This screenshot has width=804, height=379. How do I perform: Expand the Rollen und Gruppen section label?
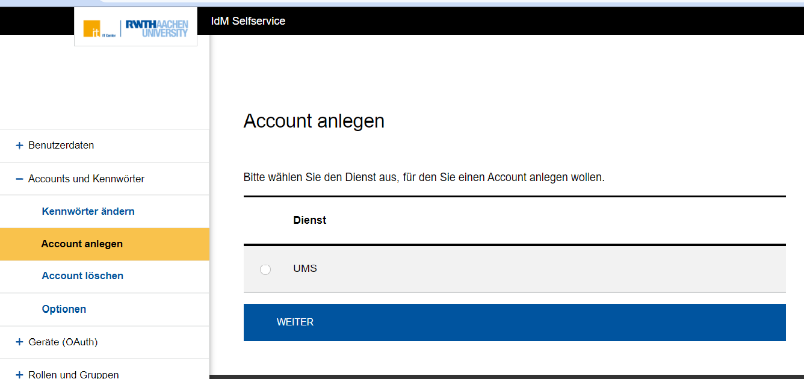click(x=73, y=374)
